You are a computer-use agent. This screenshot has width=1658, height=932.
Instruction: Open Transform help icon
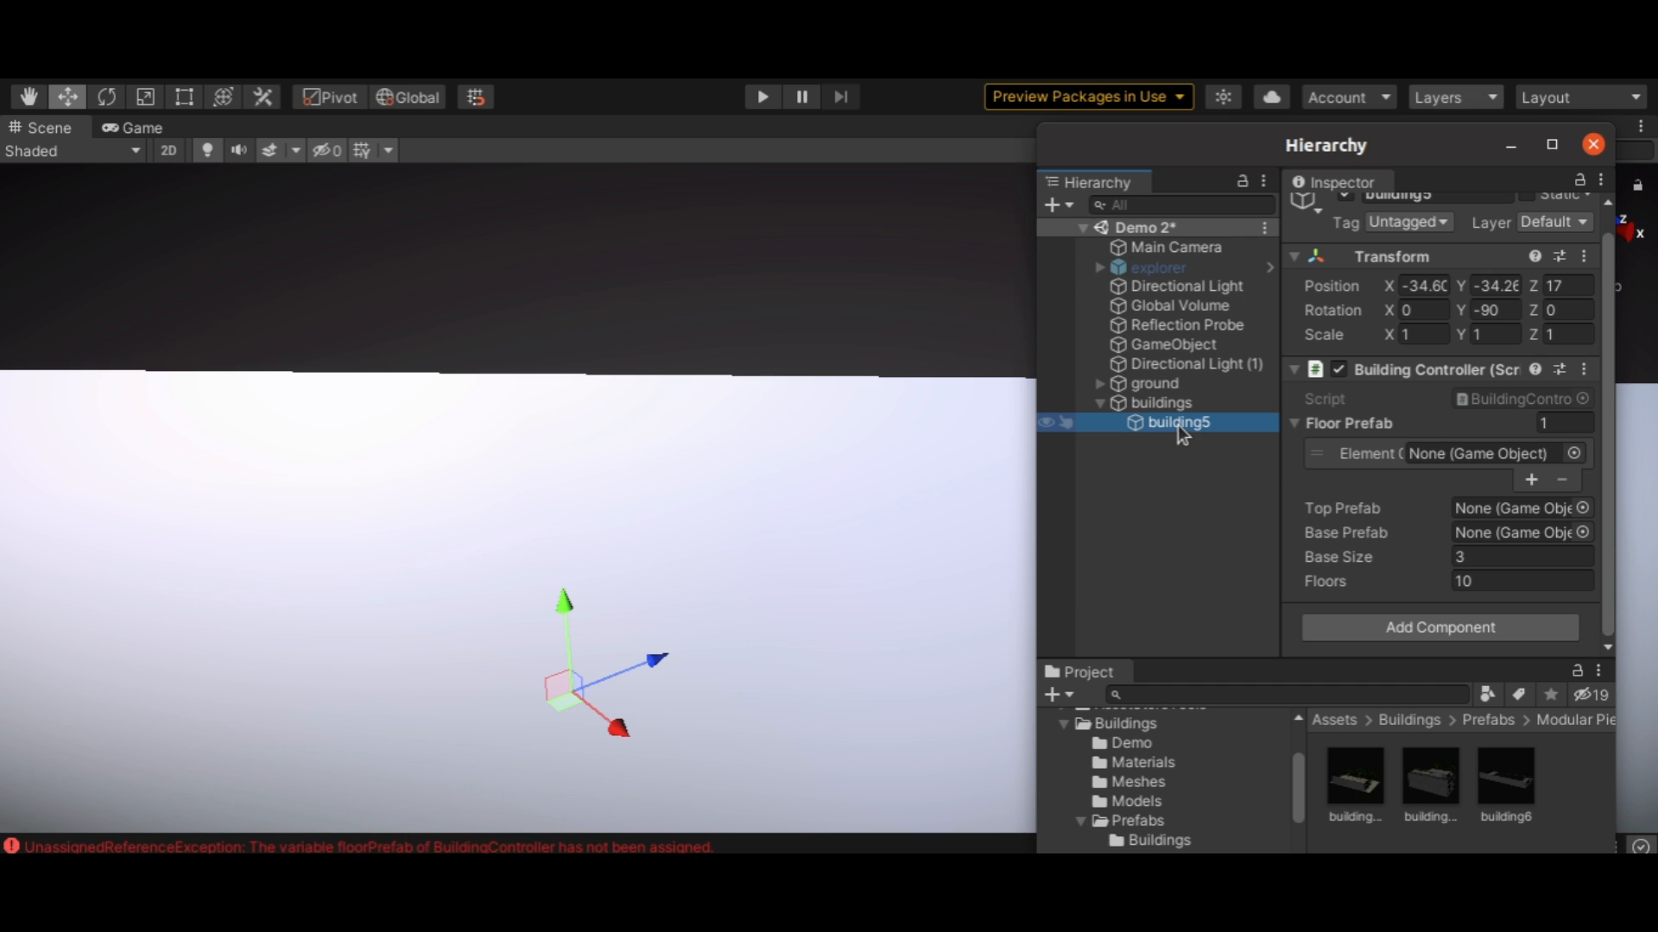(x=1535, y=256)
